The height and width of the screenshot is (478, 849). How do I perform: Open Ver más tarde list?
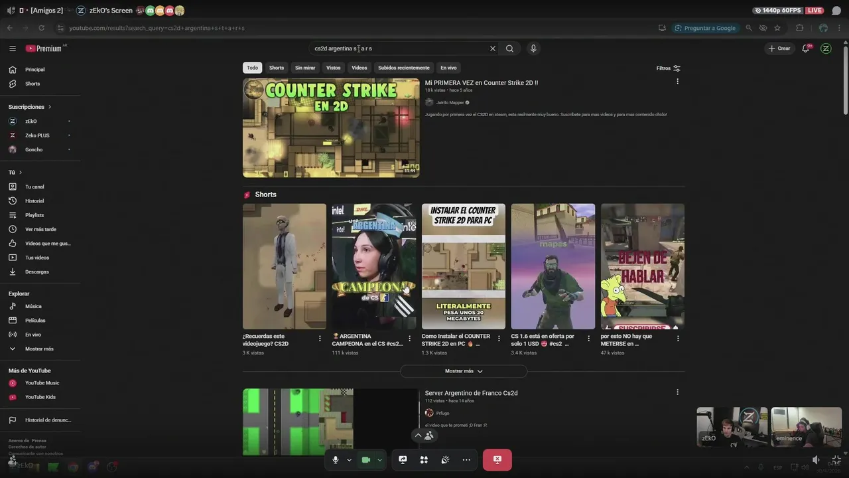coord(40,229)
